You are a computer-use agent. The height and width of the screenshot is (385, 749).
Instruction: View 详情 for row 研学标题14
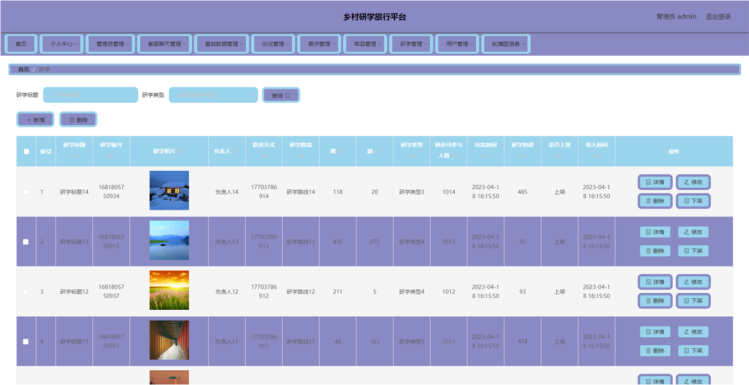[655, 182]
